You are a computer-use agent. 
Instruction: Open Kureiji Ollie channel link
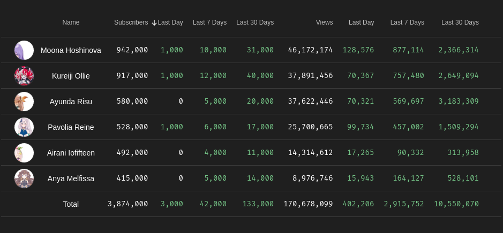71,76
